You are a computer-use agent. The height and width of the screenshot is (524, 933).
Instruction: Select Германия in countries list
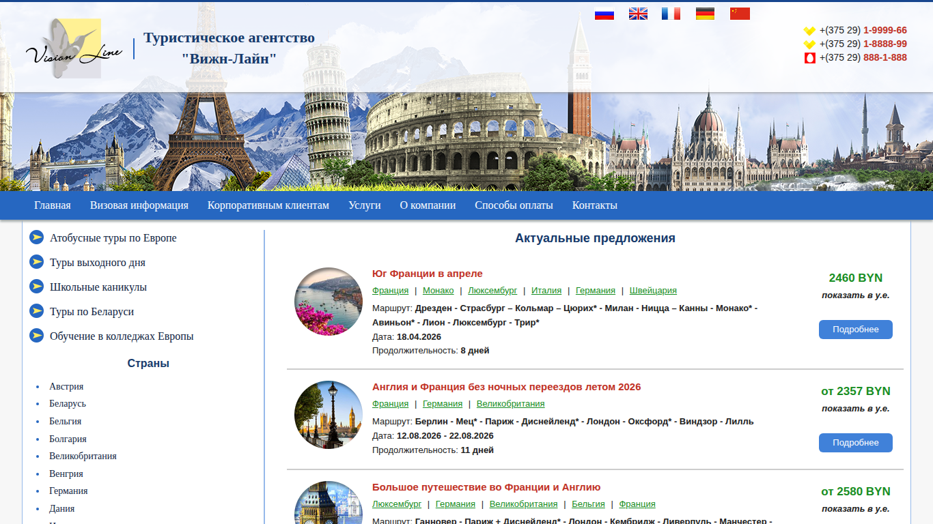[68, 491]
